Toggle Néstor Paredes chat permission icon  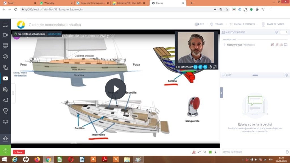pyautogui.click(x=272, y=45)
